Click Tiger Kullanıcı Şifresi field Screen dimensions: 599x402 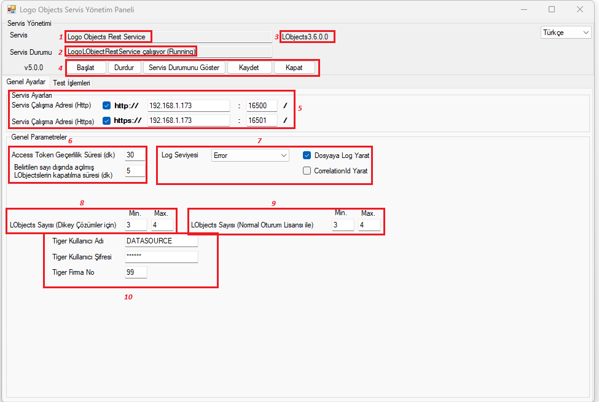[161, 257]
